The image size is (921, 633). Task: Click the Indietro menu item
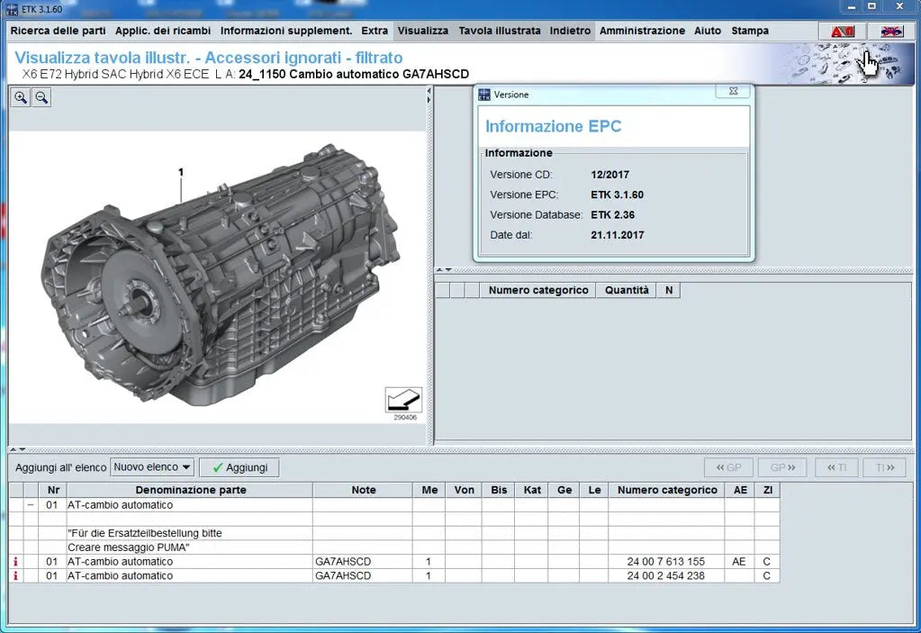point(570,31)
